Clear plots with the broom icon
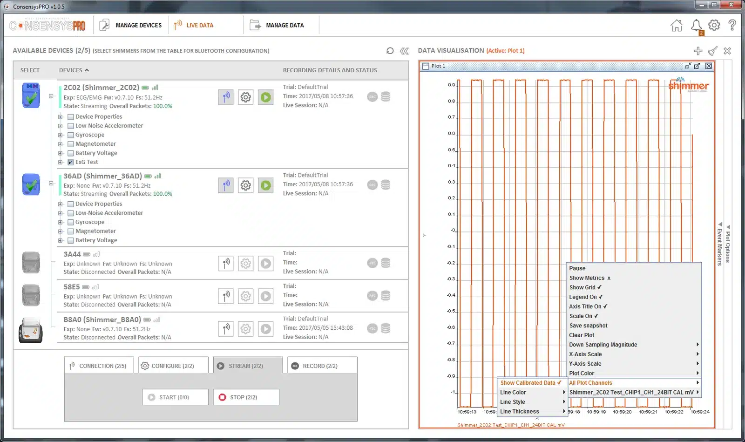The width and height of the screenshot is (745, 442). click(713, 51)
